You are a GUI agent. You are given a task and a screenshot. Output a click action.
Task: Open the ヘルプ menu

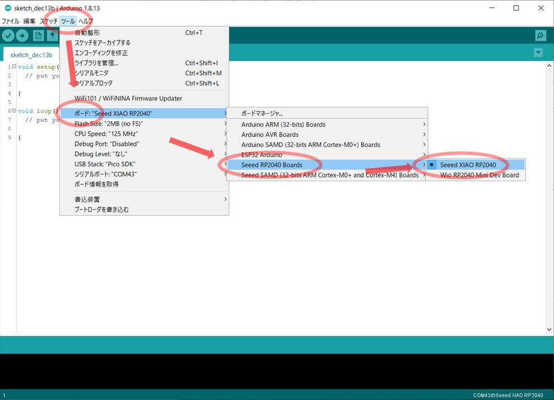[x=85, y=21]
